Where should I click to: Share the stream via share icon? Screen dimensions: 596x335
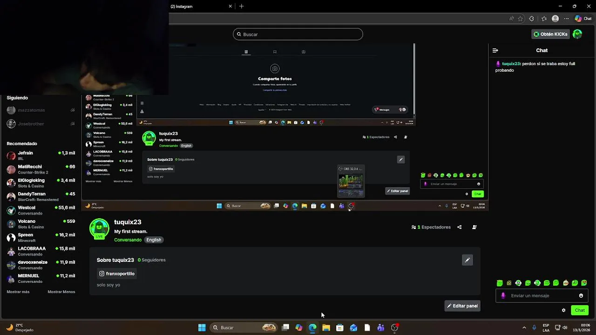(x=460, y=227)
